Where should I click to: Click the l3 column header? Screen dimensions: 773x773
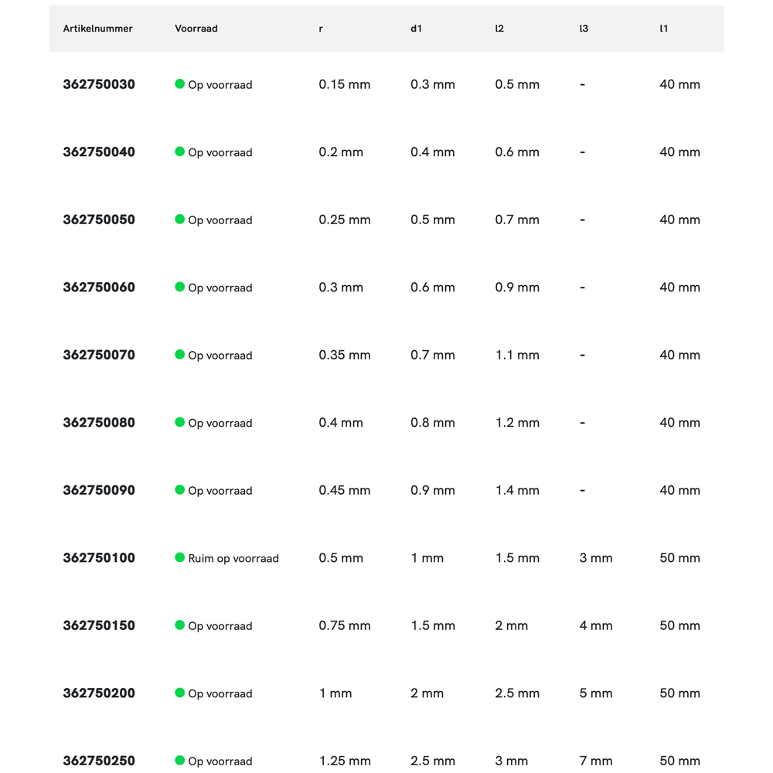tap(584, 29)
